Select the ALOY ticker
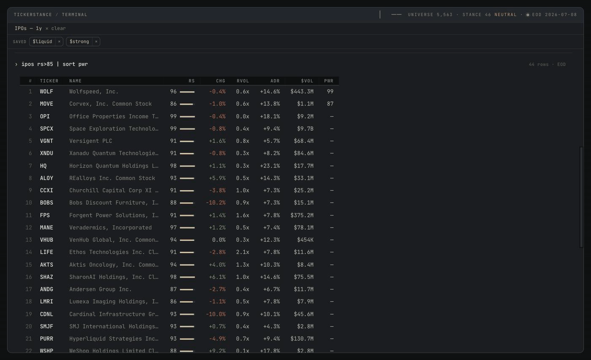 click(x=46, y=178)
